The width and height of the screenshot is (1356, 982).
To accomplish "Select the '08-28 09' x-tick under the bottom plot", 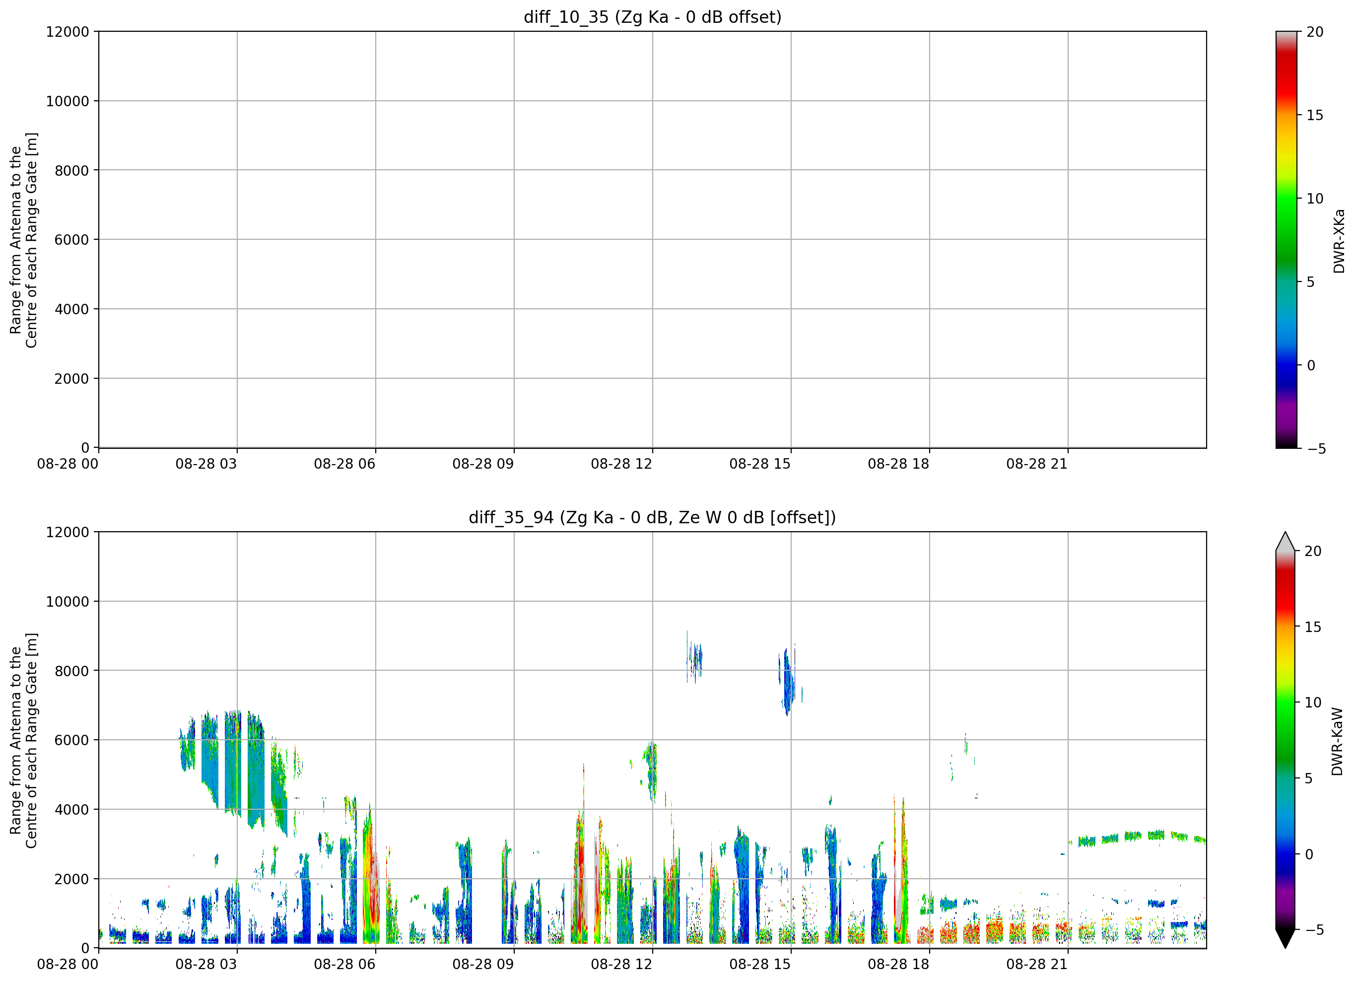I will pos(483,965).
